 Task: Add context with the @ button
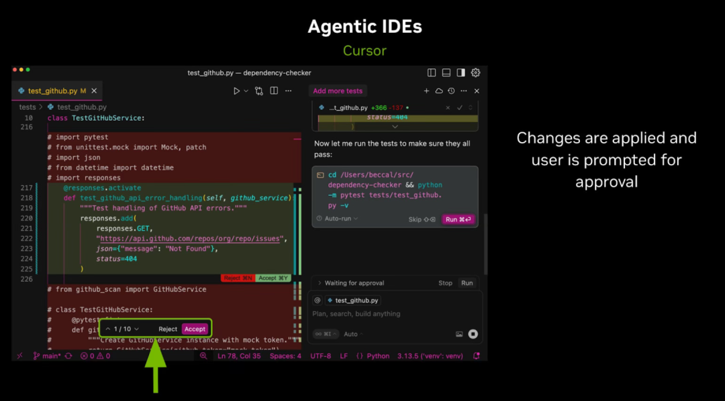(317, 300)
